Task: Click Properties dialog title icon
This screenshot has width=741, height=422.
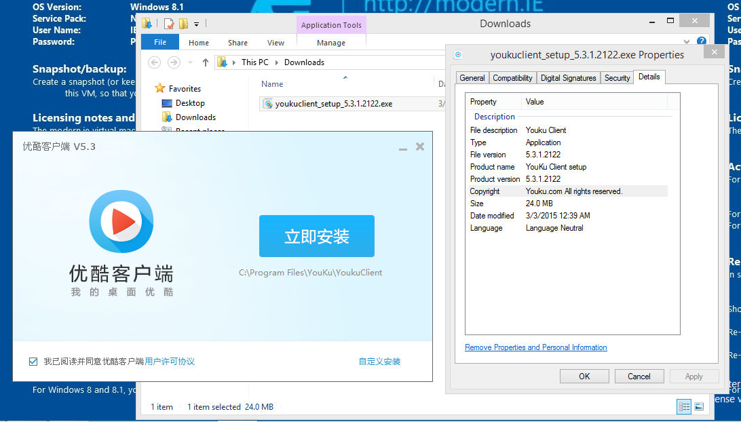Action: pos(458,55)
